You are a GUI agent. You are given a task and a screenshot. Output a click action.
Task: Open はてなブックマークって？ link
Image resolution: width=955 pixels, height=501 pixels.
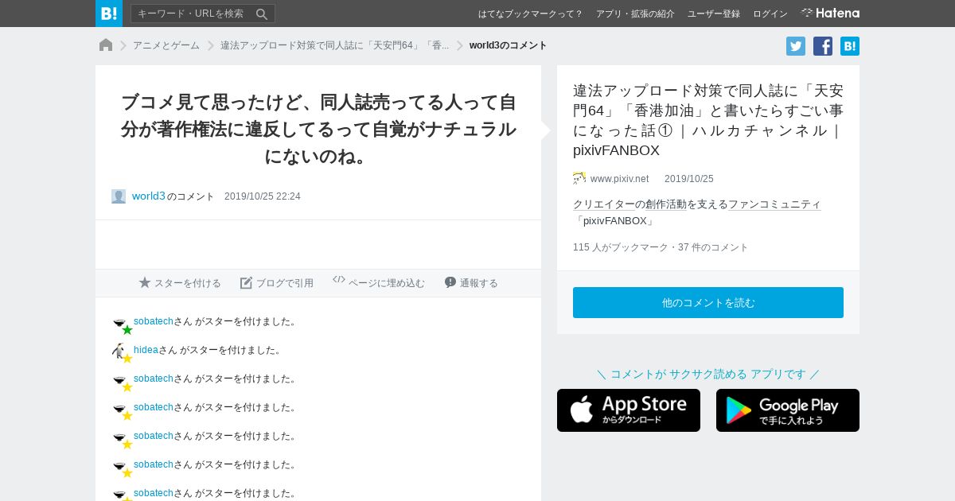[x=530, y=14]
